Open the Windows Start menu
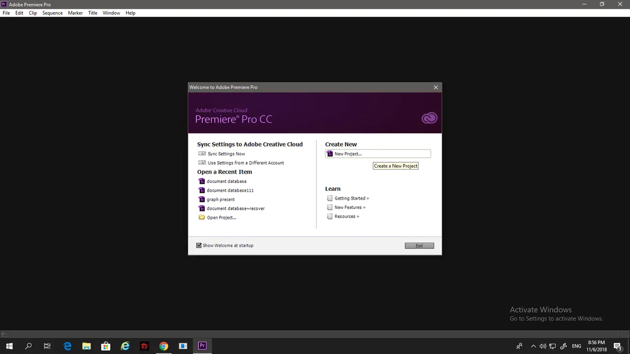The height and width of the screenshot is (354, 630). 9,346
